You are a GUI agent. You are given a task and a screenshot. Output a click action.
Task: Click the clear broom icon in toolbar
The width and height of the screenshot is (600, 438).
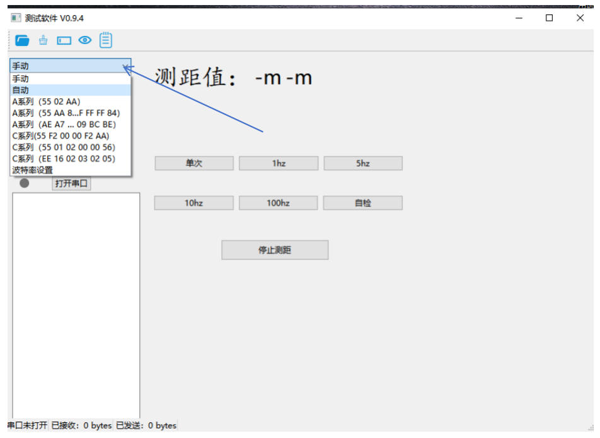[x=43, y=41]
